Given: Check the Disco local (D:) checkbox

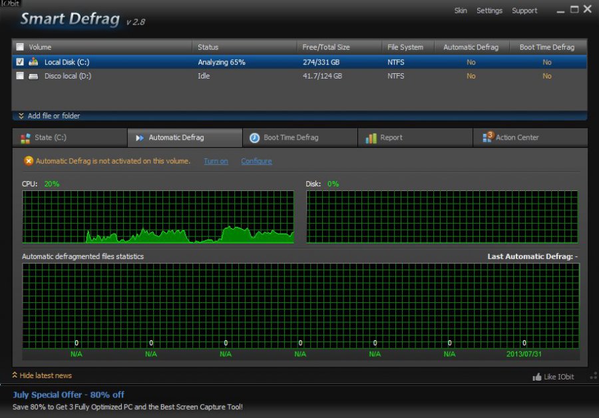Looking at the screenshot, I should point(20,76).
